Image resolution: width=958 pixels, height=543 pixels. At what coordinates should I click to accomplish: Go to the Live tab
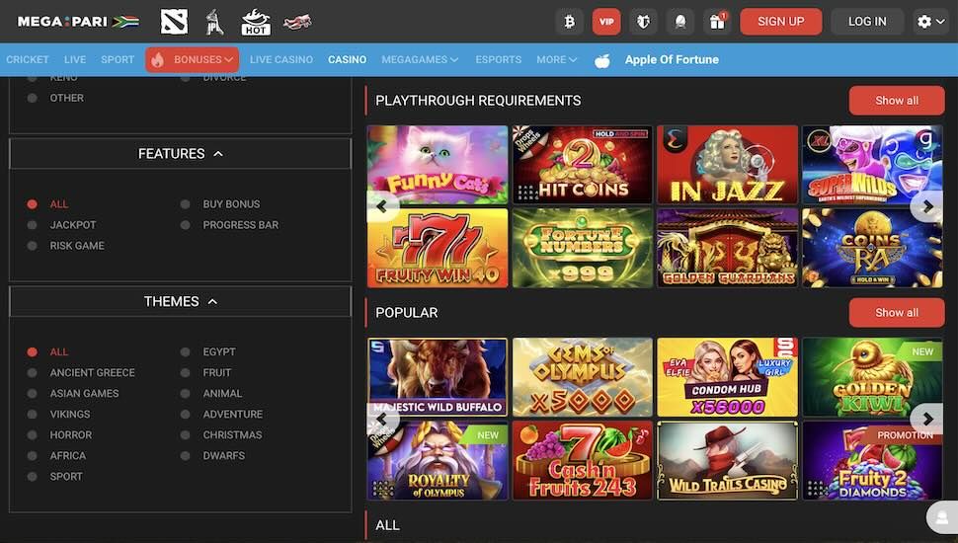[x=75, y=60]
